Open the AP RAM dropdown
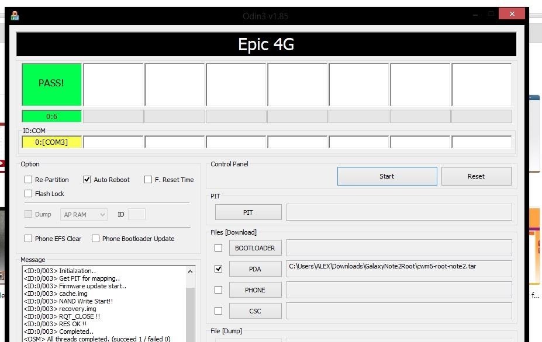Viewport: 542px width, 342px height. coord(84,214)
